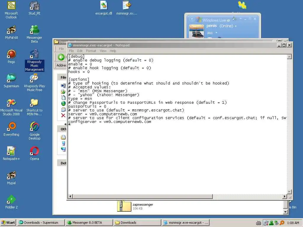Open the Microsoft Outlook desktop icon

(11, 10)
